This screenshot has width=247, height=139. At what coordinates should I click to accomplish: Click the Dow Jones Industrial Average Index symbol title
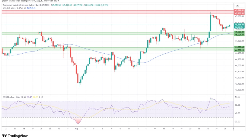[x=18, y=5]
